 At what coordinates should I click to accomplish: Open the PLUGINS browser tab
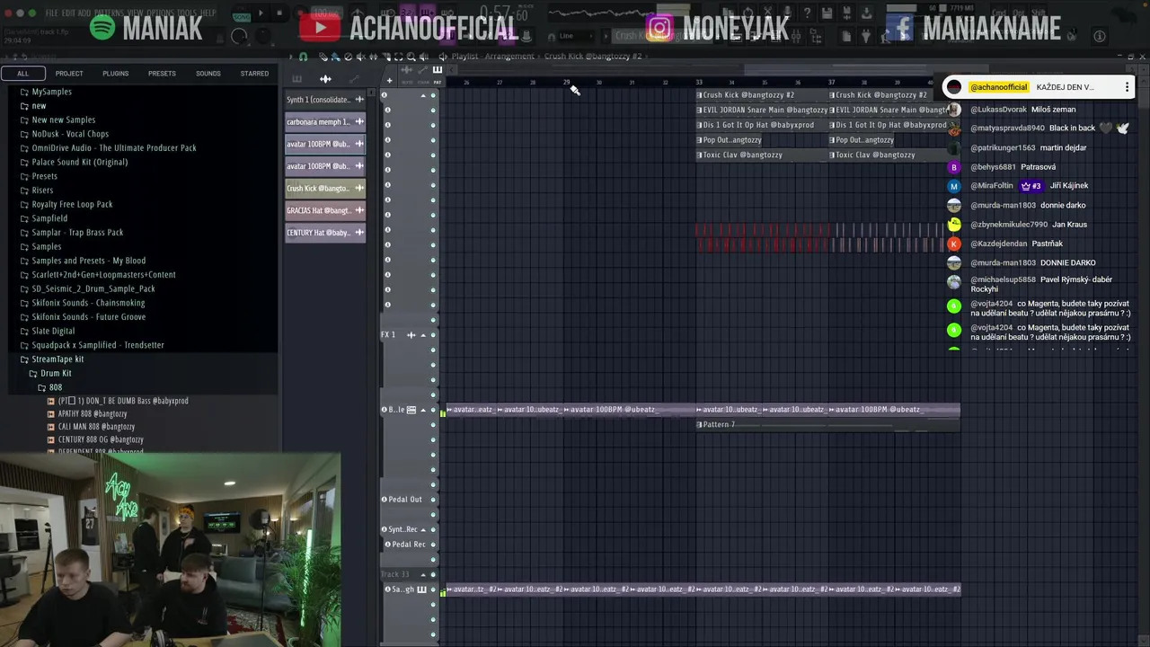pyautogui.click(x=116, y=74)
